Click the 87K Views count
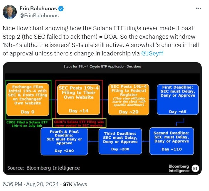 pos(75,184)
